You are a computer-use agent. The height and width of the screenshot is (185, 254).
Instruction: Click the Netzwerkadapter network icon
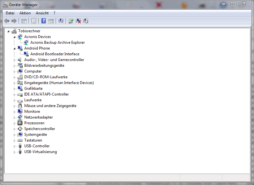[x=20, y=117]
